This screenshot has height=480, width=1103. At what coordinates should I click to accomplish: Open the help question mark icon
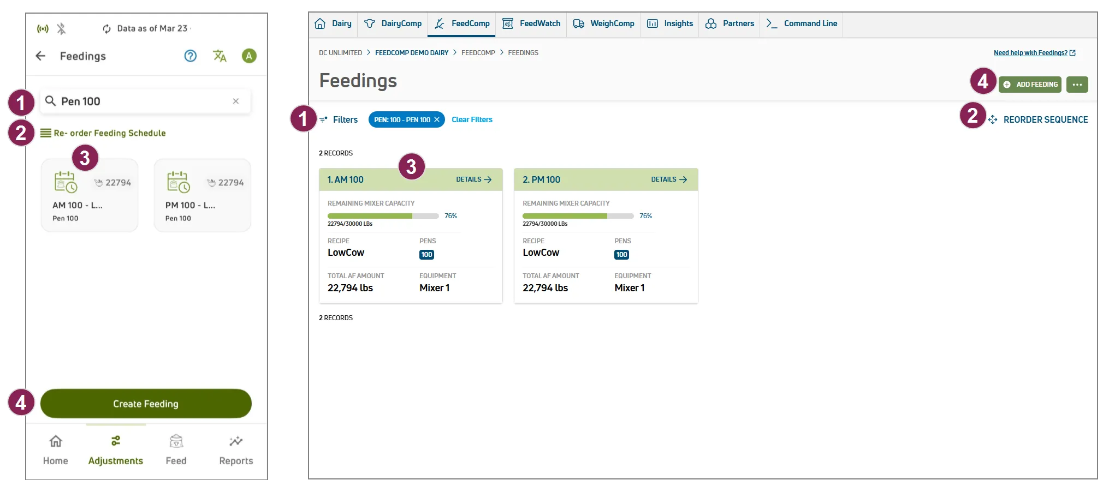pyautogui.click(x=190, y=56)
